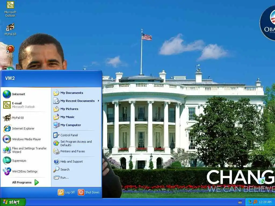
Task: Click the keyboard icon in the taskbar
Action: tap(240, 202)
